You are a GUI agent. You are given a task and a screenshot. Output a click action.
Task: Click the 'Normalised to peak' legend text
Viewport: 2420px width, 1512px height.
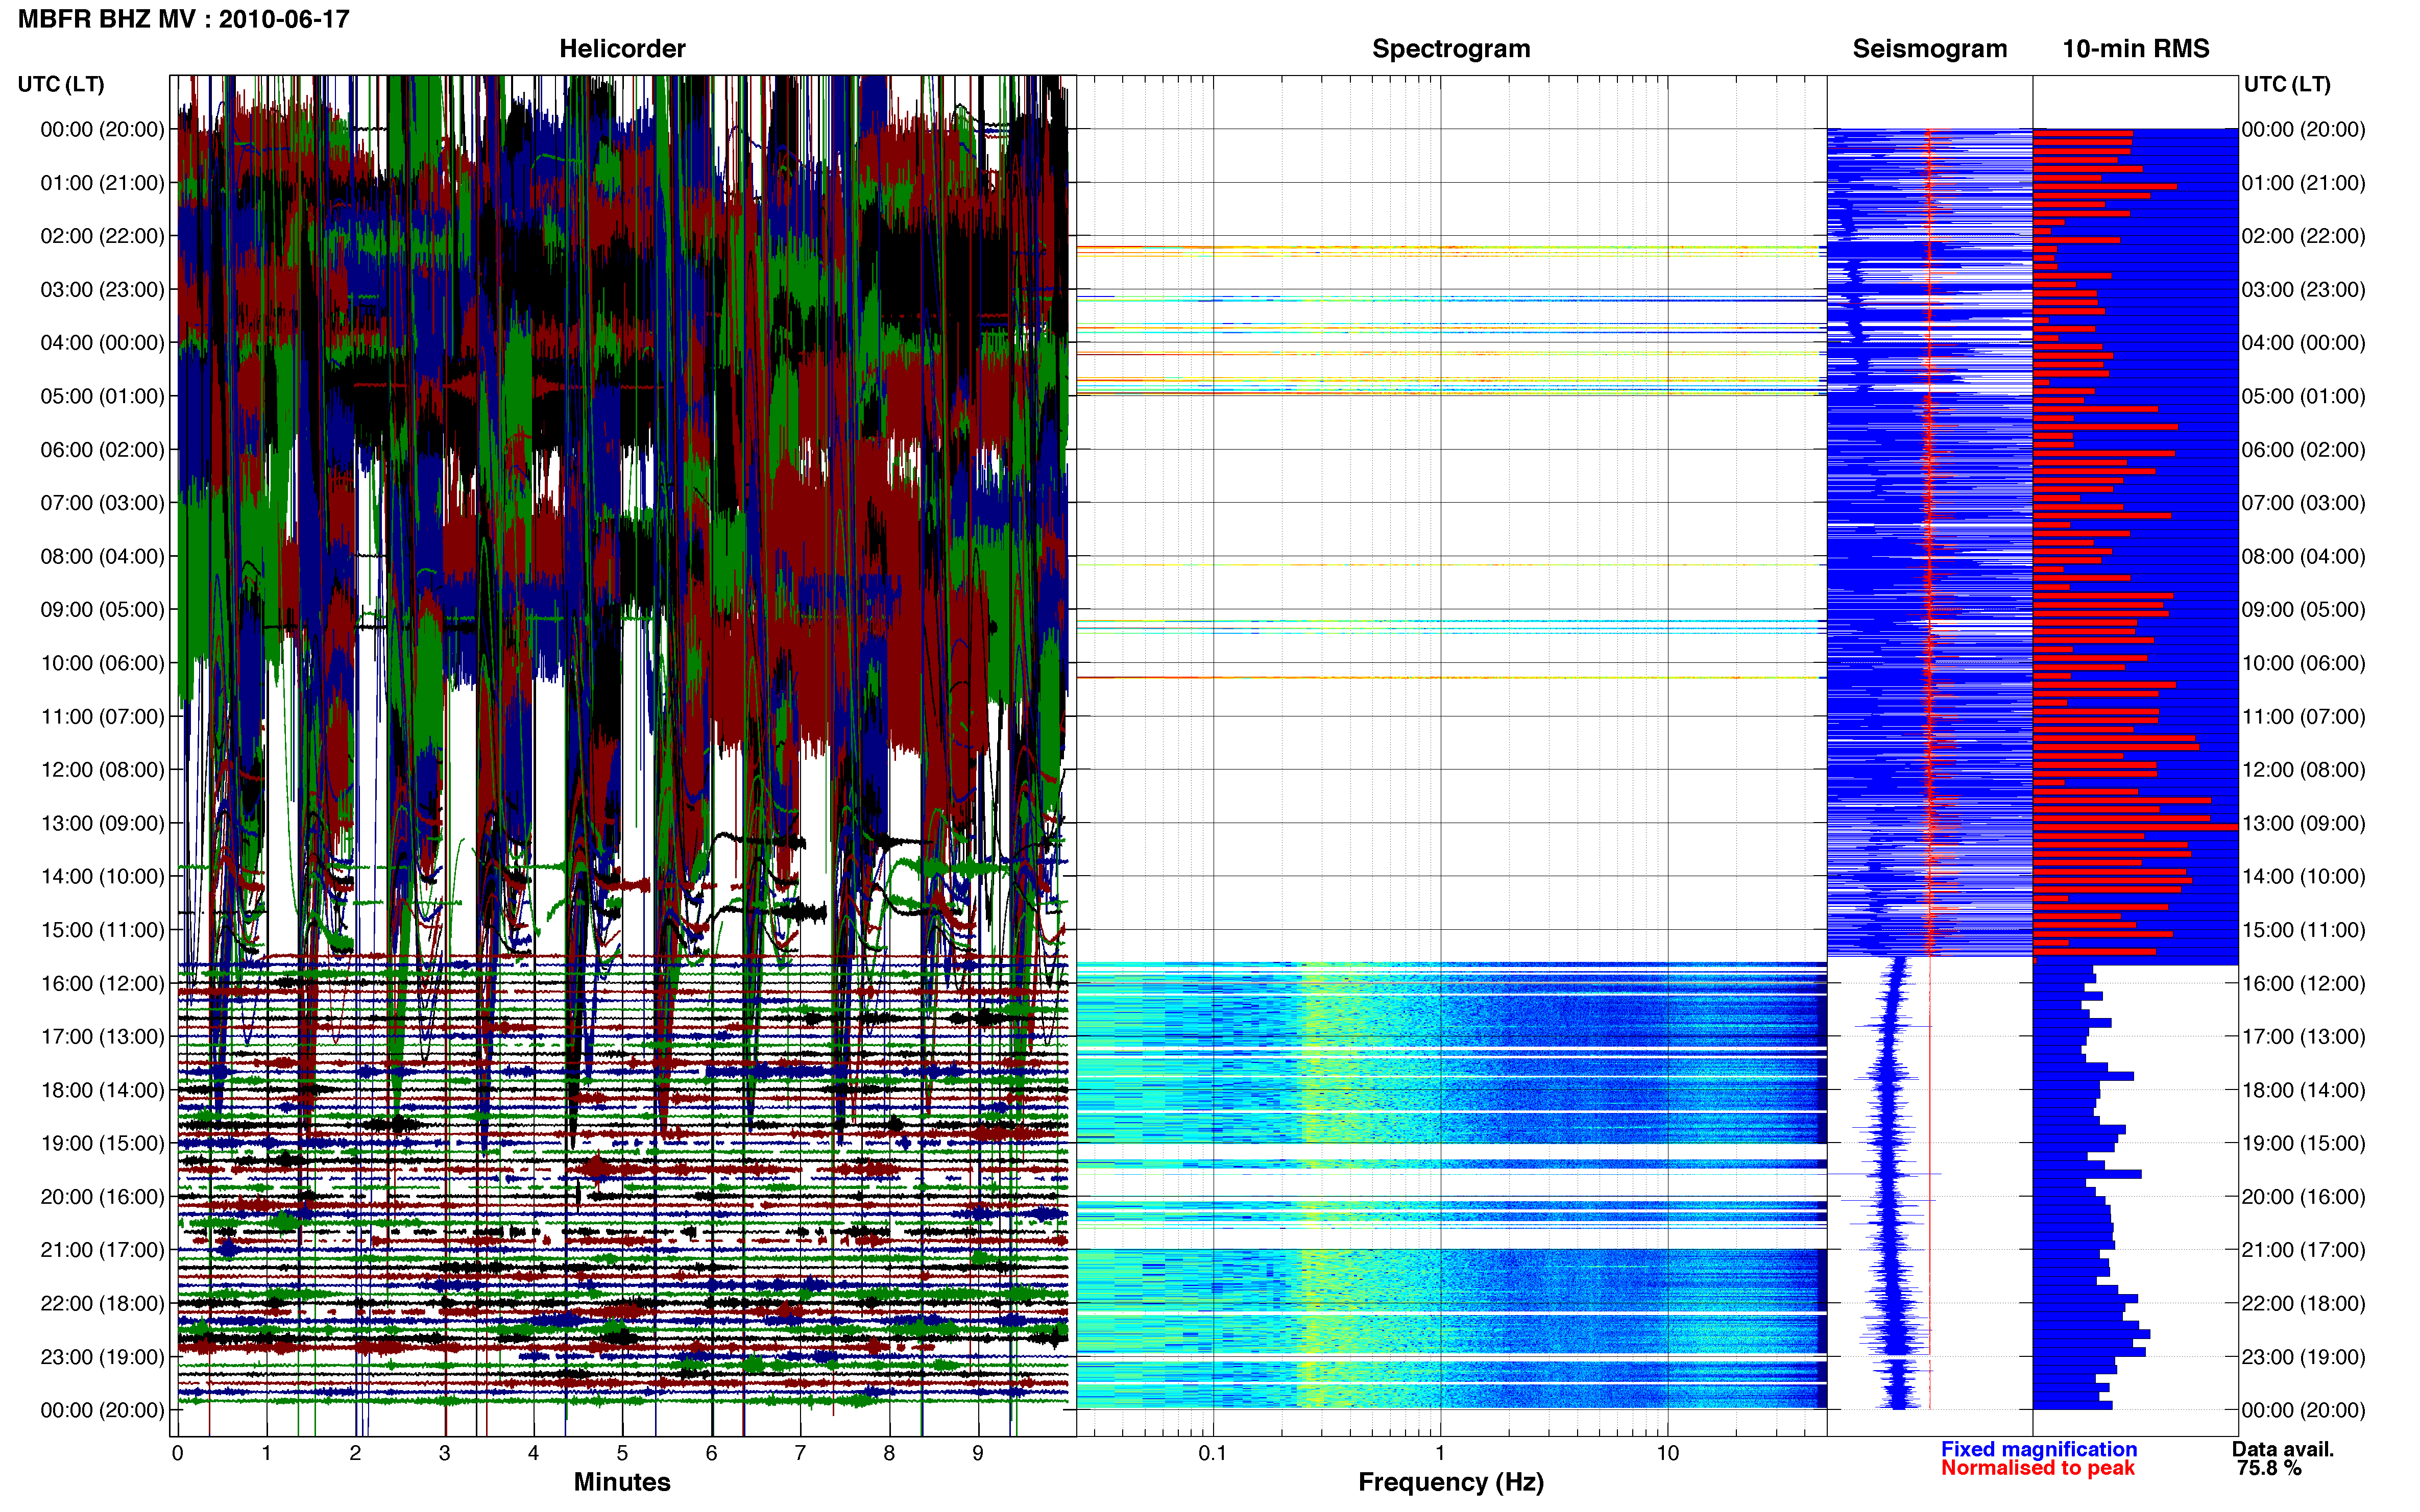click(2038, 1468)
